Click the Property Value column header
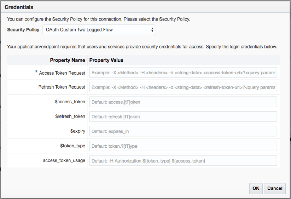This screenshot has width=291, height=199. tap(106, 60)
